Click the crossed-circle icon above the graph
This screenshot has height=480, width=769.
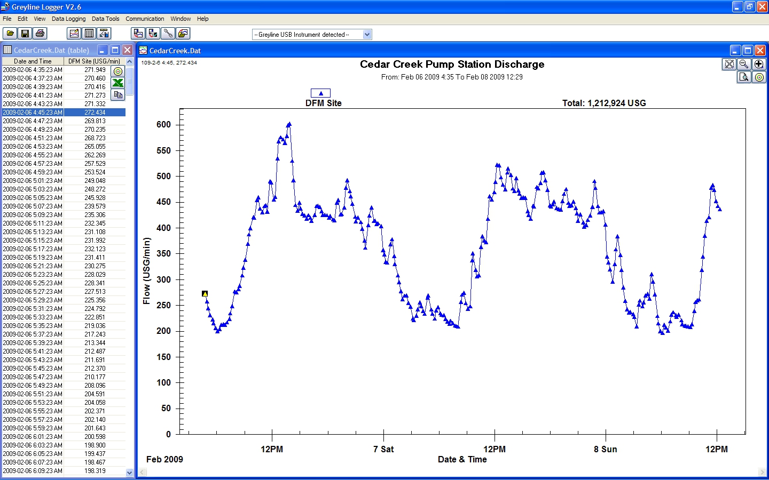tap(729, 64)
